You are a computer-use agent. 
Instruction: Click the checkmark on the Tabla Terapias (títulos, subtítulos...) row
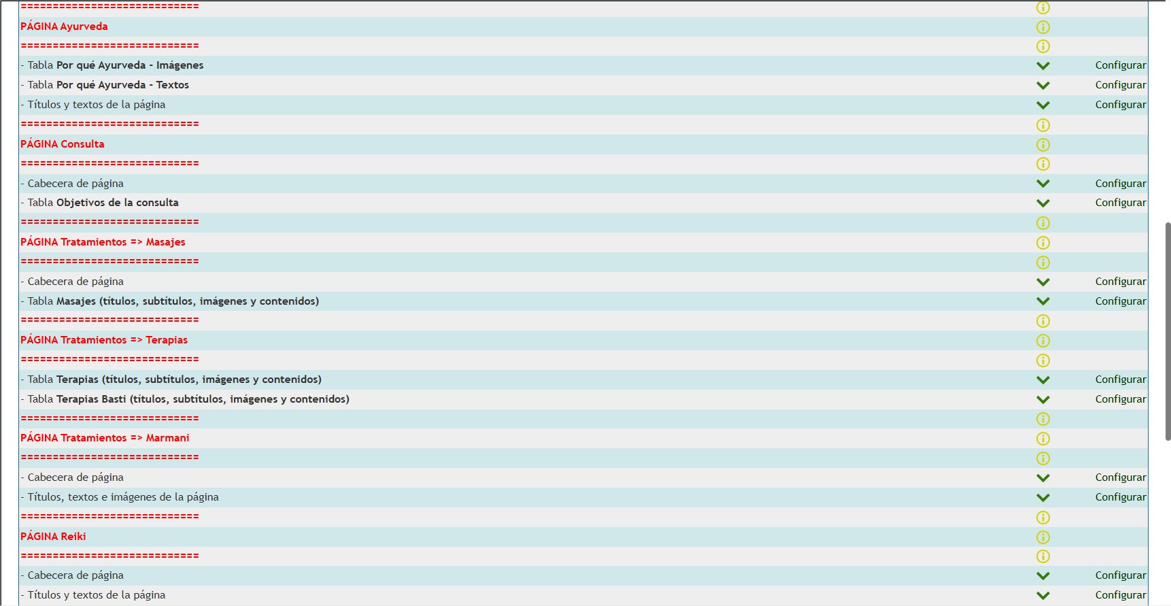tap(1042, 380)
